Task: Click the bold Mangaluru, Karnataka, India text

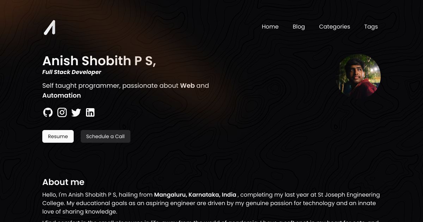Action: (x=195, y=195)
